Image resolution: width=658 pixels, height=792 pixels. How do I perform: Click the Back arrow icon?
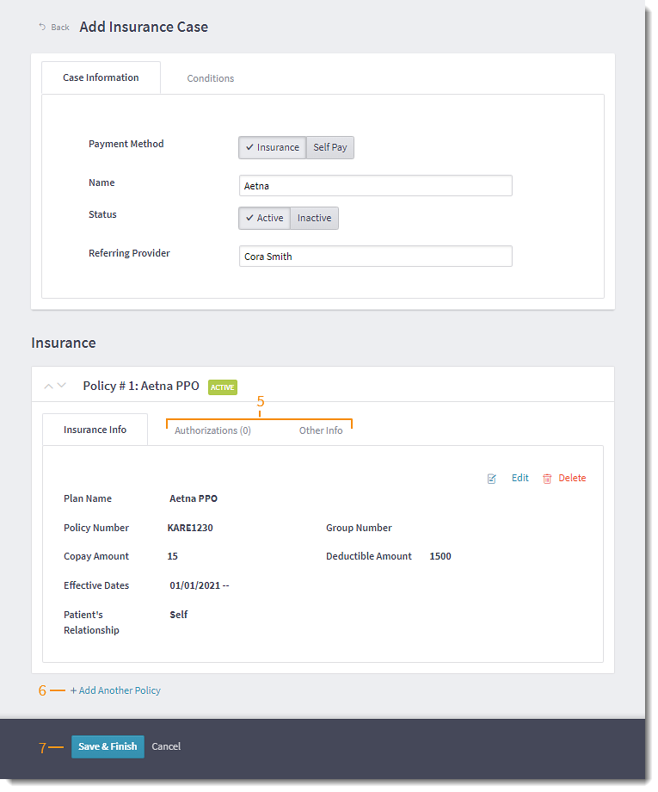(42, 27)
